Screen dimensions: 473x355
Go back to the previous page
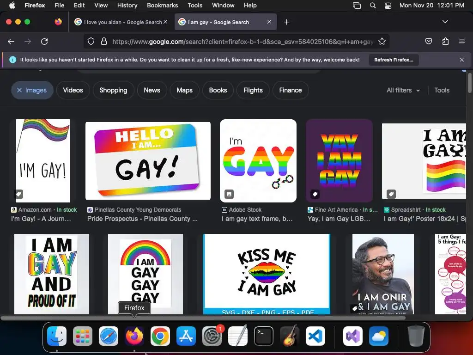click(x=11, y=41)
